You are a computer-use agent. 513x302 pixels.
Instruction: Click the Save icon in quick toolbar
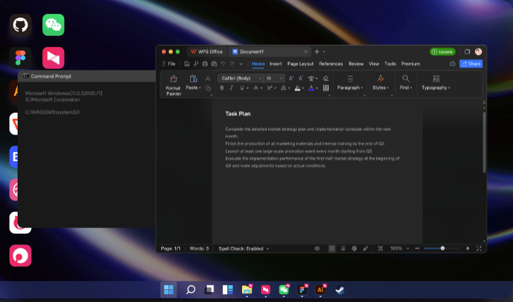pyautogui.click(x=186, y=64)
